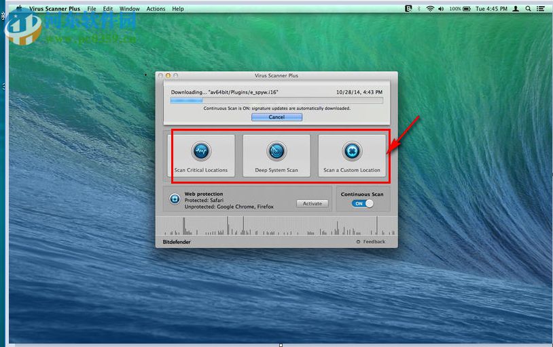Viewport: 553px width, 347px height.
Task: Minimize the Virus Scanner Plus window
Action: [168, 75]
